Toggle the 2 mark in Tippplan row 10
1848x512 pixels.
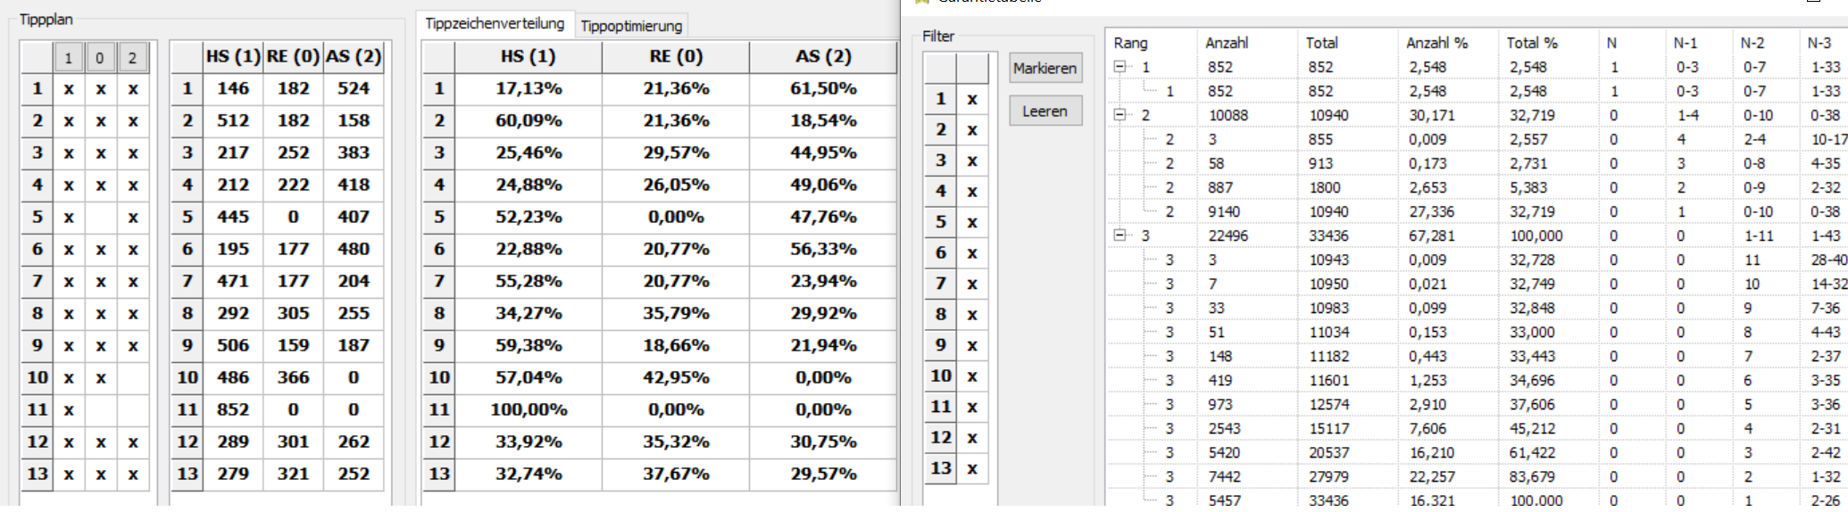(x=133, y=377)
